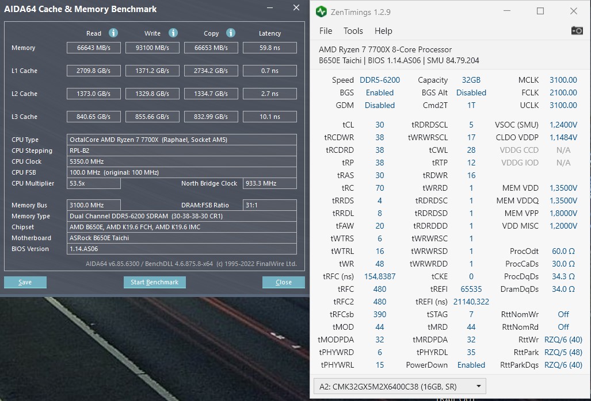591x401 pixels.
Task: Open the File menu in ZenTimings
Action: pyautogui.click(x=326, y=31)
